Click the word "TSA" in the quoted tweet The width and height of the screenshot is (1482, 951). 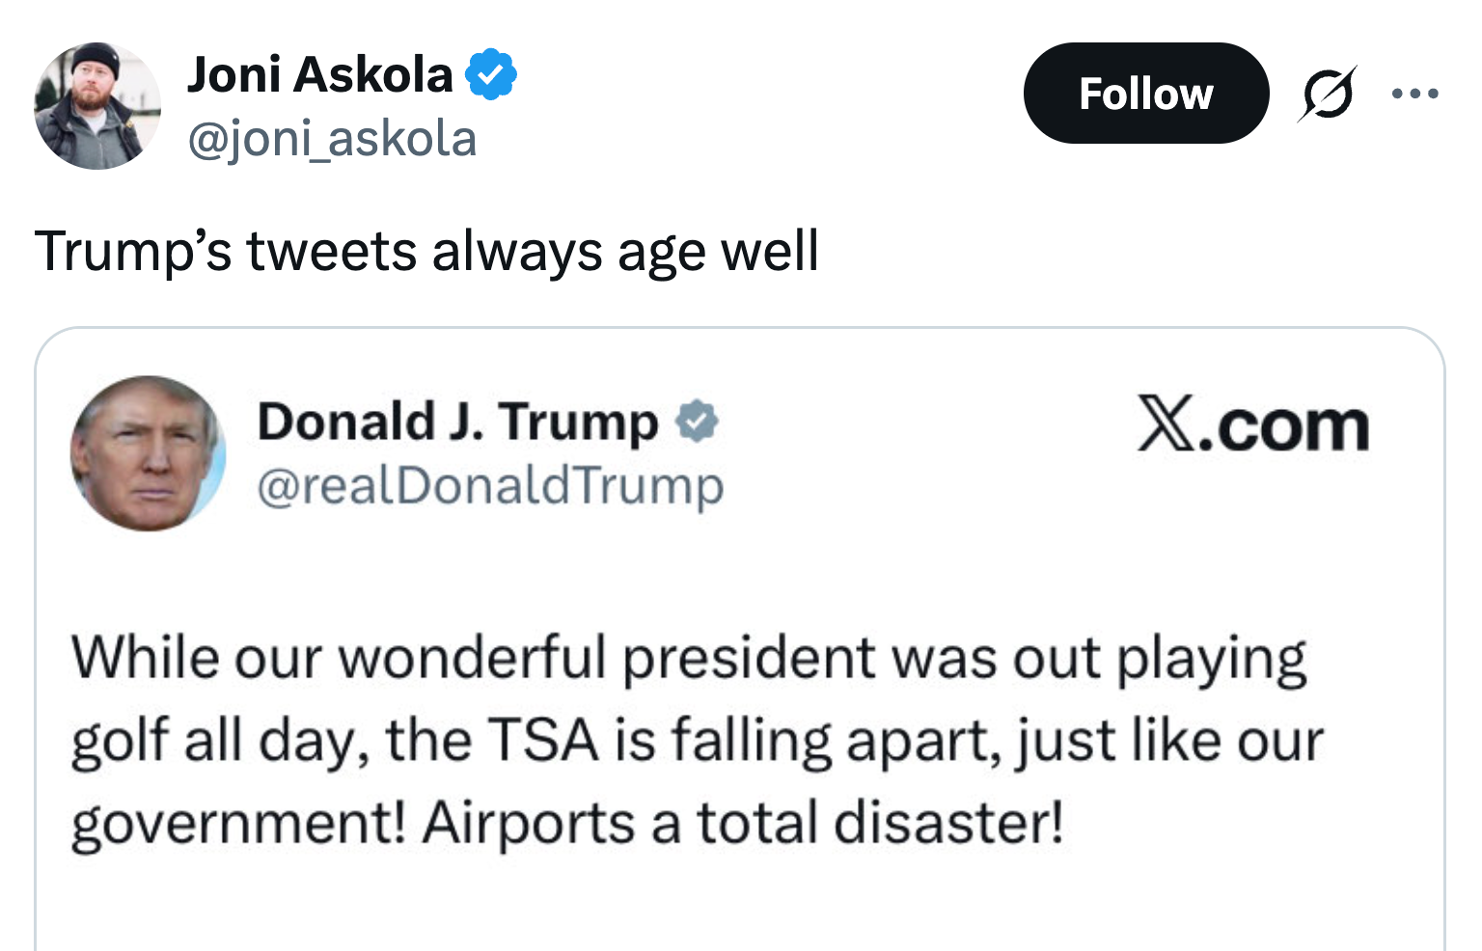(x=543, y=741)
